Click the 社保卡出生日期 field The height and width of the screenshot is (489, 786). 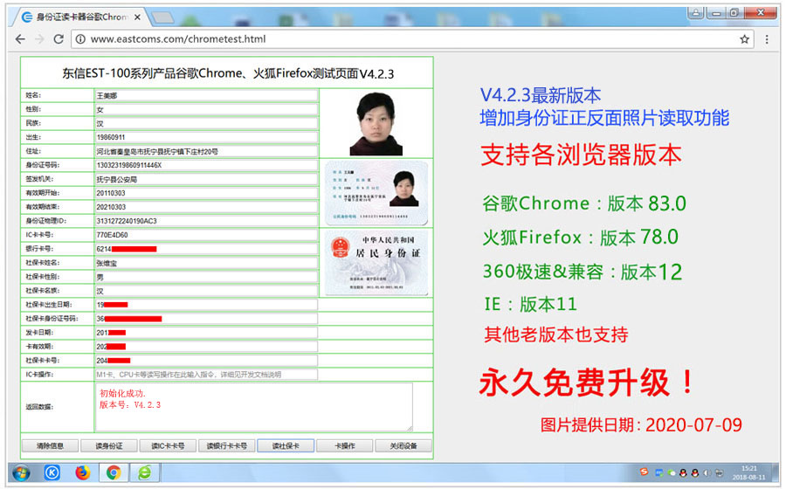tap(206, 305)
